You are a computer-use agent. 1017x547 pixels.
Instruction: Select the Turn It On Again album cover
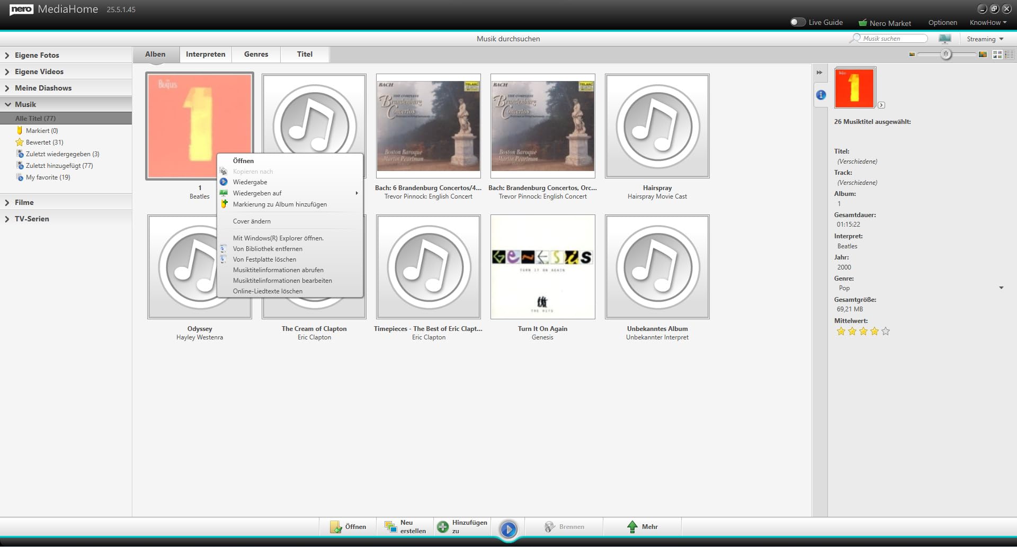tap(542, 267)
